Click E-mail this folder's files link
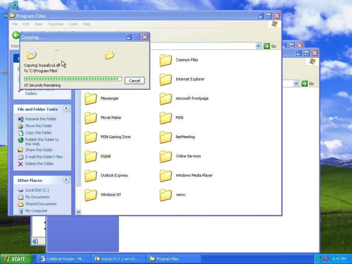 [44, 157]
